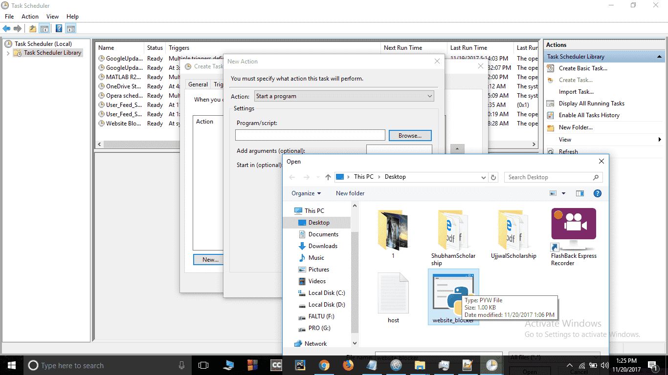This screenshot has width=668, height=375.
Task: Click New folder in Open dialog
Action: pyautogui.click(x=350, y=193)
